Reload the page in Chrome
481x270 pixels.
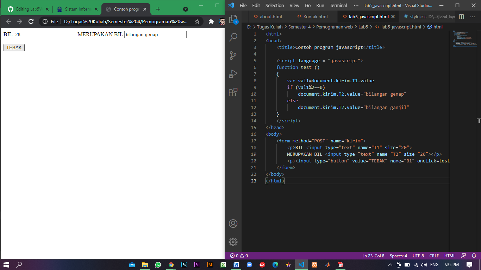pyautogui.click(x=31, y=21)
